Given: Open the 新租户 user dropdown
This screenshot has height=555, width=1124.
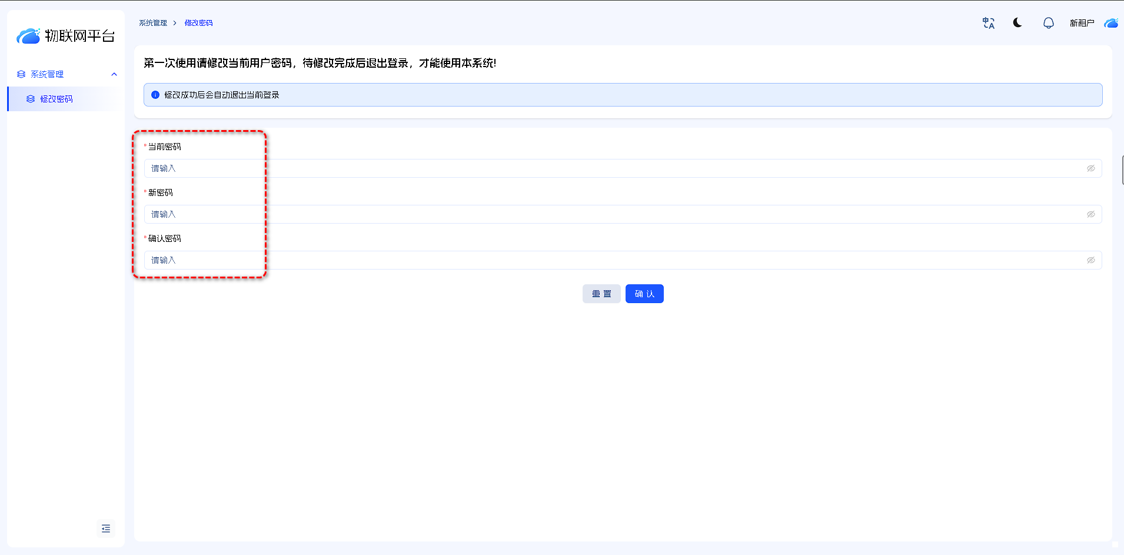Looking at the screenshot, I should pos(1082,23).
